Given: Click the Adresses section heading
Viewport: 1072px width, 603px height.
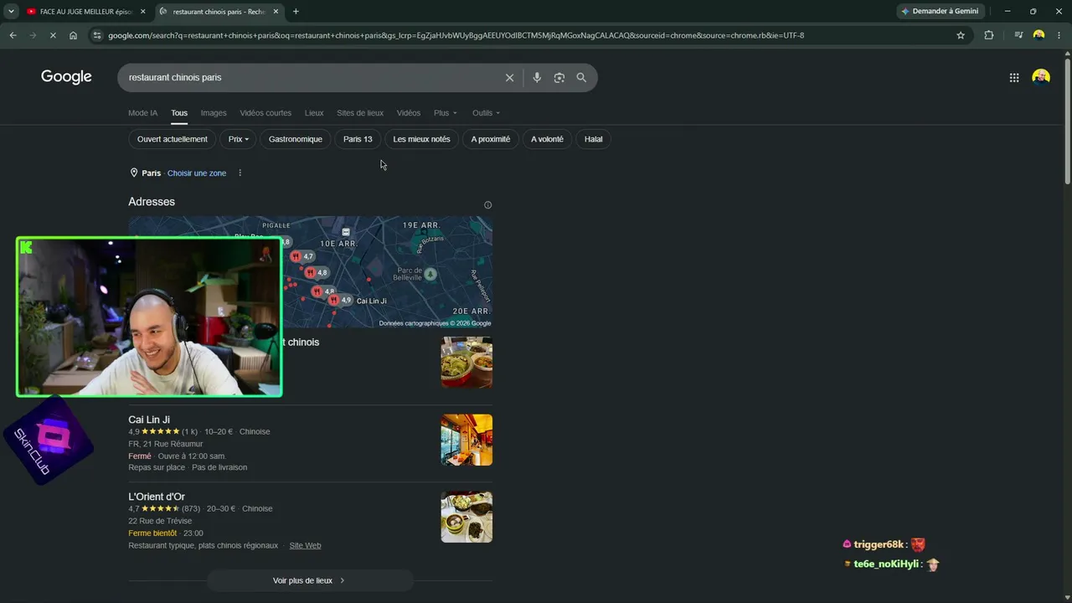Looking at the screenshot, I should pos(152,202).
